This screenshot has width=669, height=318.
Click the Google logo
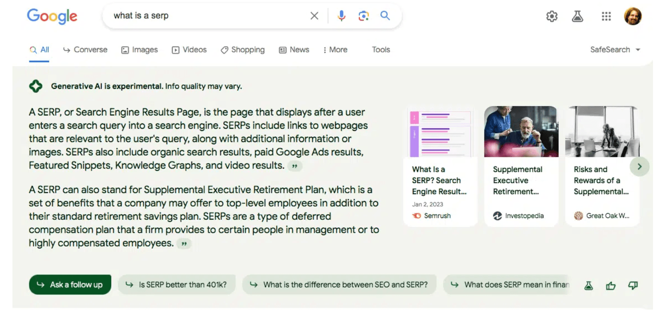[x=52, y=16]
